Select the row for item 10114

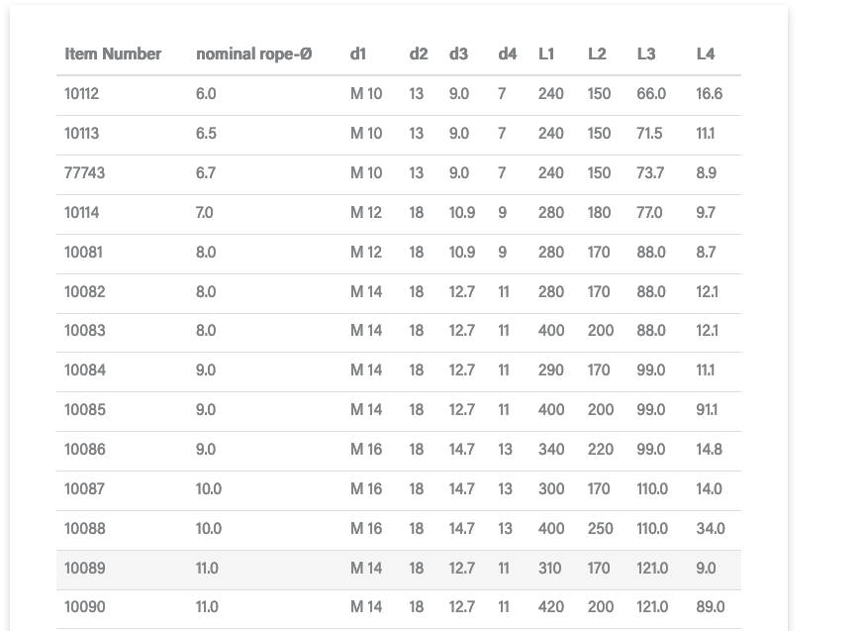point(398,214)
